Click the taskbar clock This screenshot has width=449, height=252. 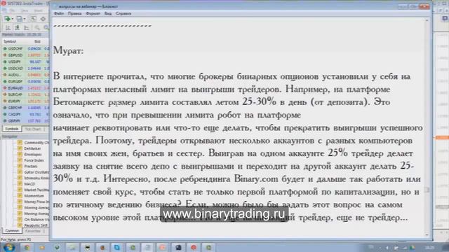429,248
